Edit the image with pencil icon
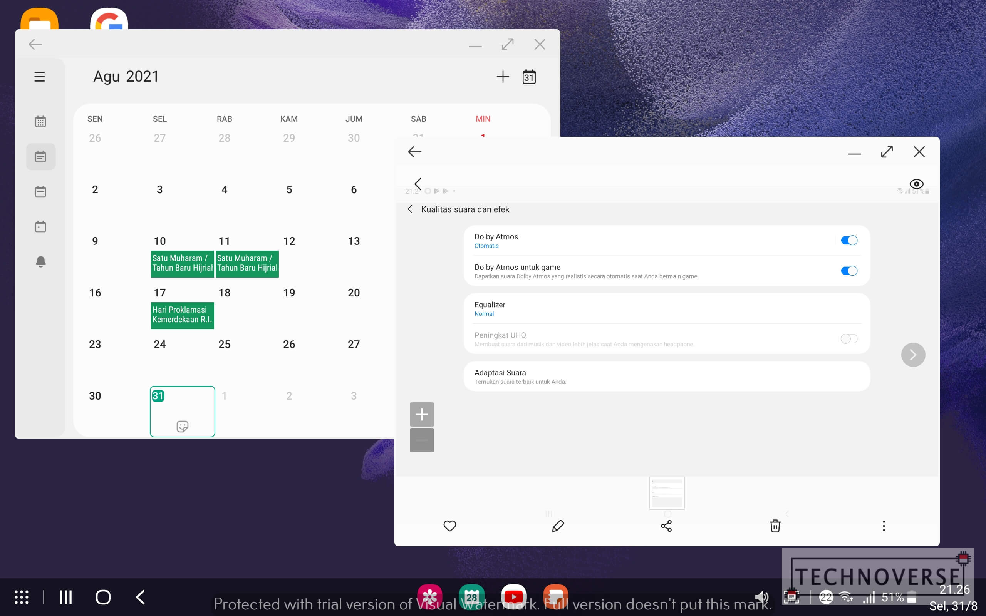The height and width of the screenshot is (616, 986). pyautogui.click(x=558, y=526)
